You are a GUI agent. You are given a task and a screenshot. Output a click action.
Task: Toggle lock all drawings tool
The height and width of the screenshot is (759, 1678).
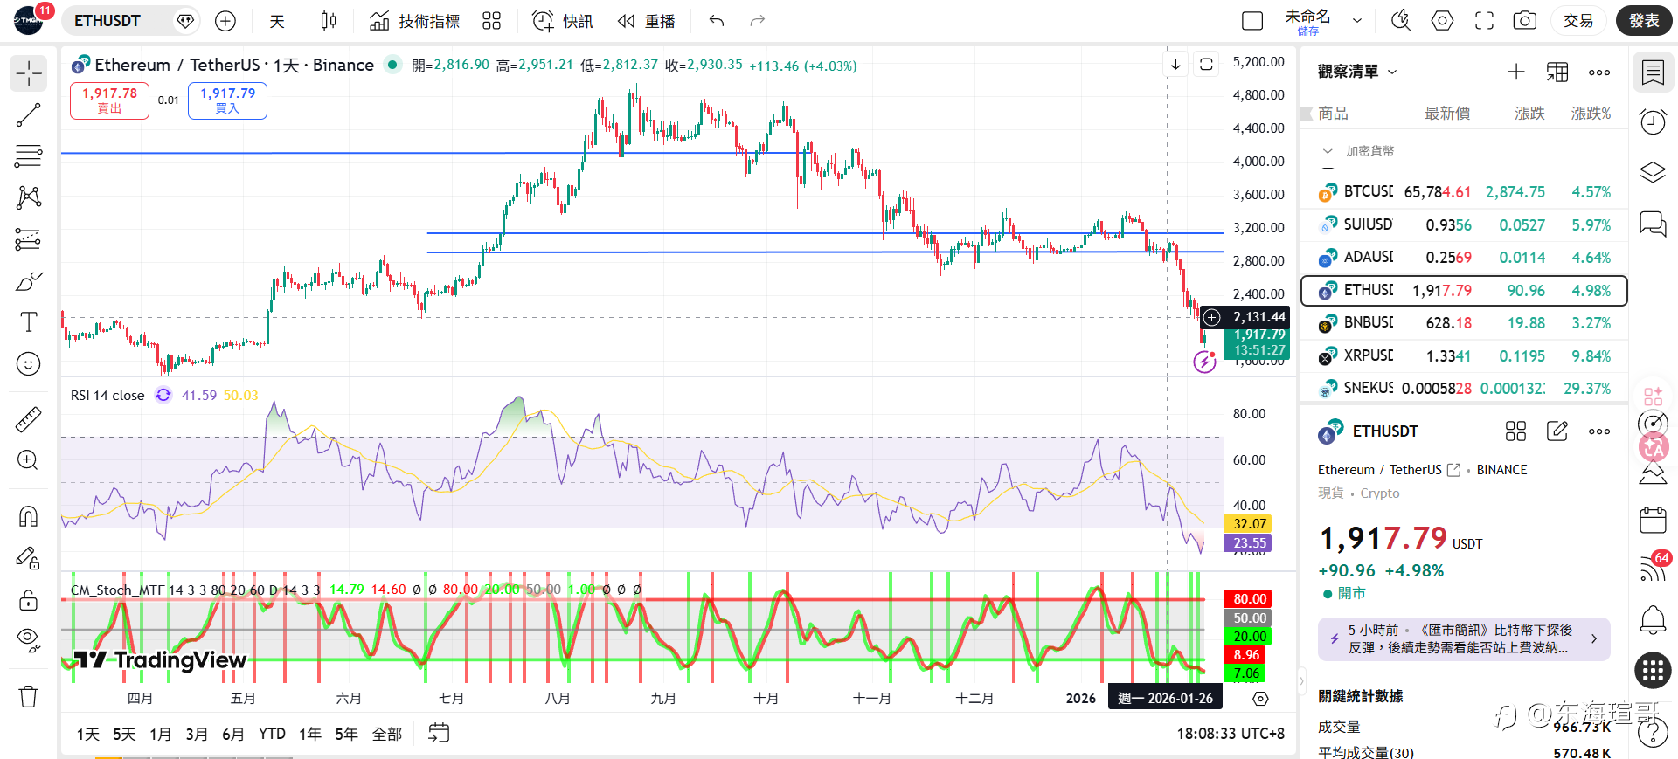tap(28, 600)
